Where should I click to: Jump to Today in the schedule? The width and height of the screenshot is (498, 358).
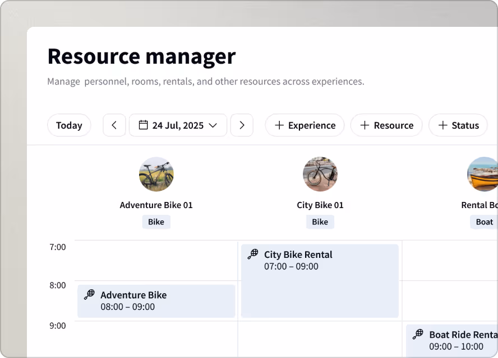click(69, 125)
